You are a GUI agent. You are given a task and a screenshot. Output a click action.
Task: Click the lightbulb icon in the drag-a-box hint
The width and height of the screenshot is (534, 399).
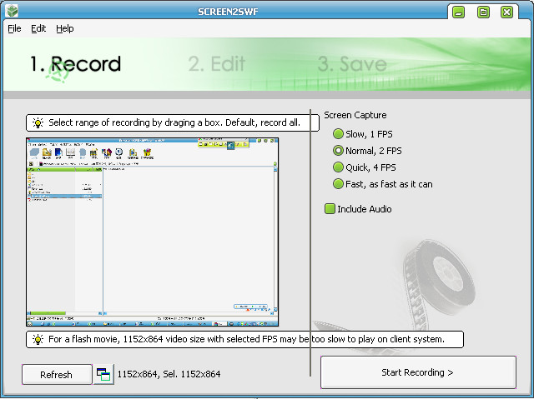point(38,122)
